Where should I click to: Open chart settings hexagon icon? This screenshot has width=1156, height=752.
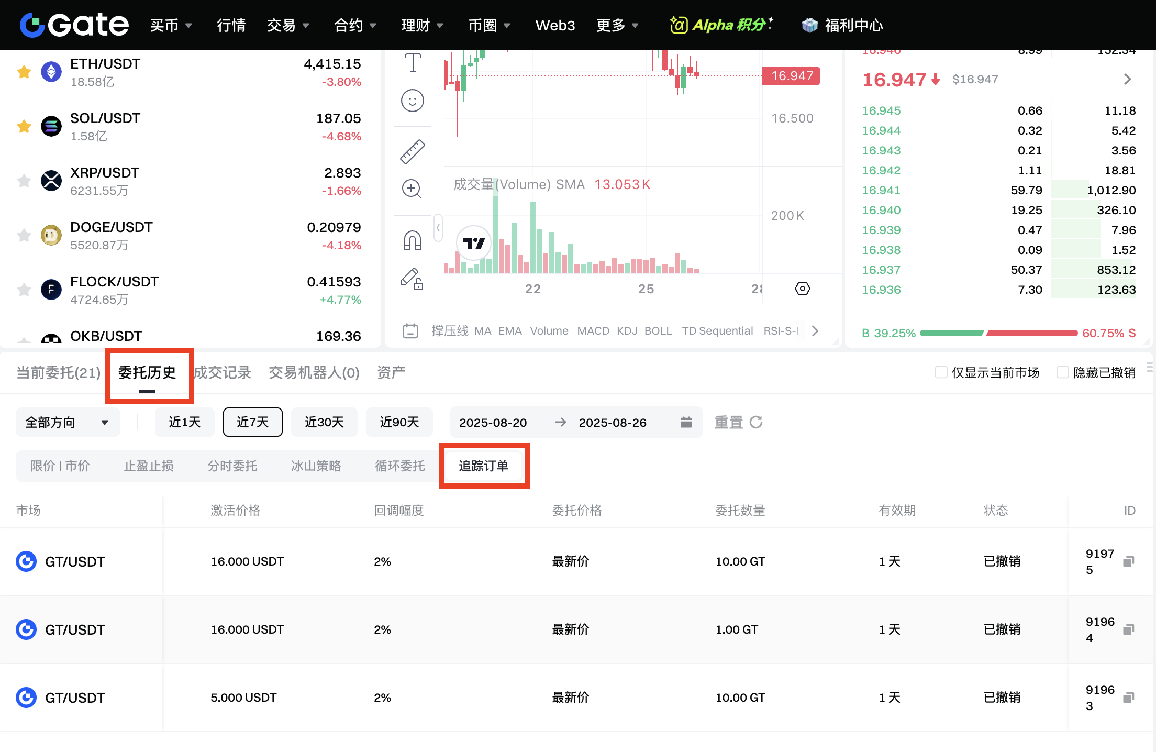click(802, 289)
